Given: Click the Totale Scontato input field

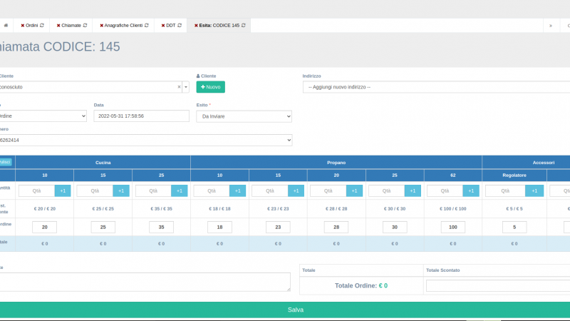Looking at the screenshot, I should 497,285.
